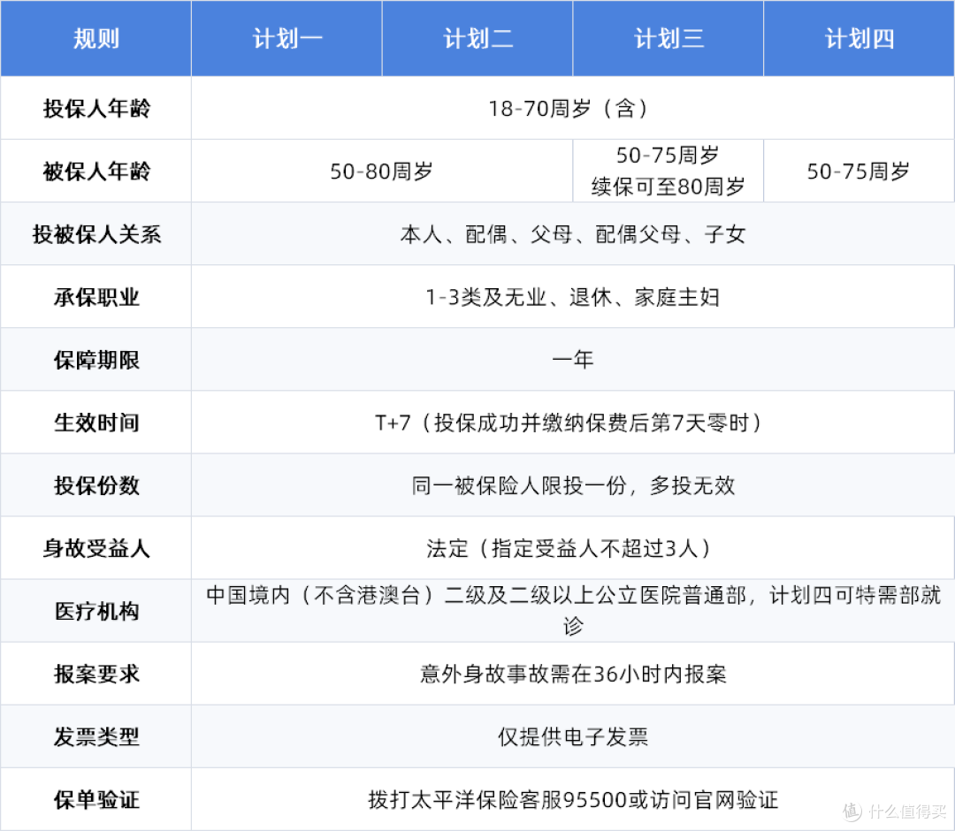This screenshot has height=831, width=955.
Task: Click the 中国境内 medical institution description
Action: pyautogui.click(x=572, y=611)
